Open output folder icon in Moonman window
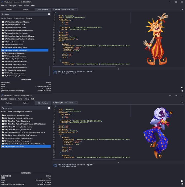 pyautogui.click(x=182, y=181)
